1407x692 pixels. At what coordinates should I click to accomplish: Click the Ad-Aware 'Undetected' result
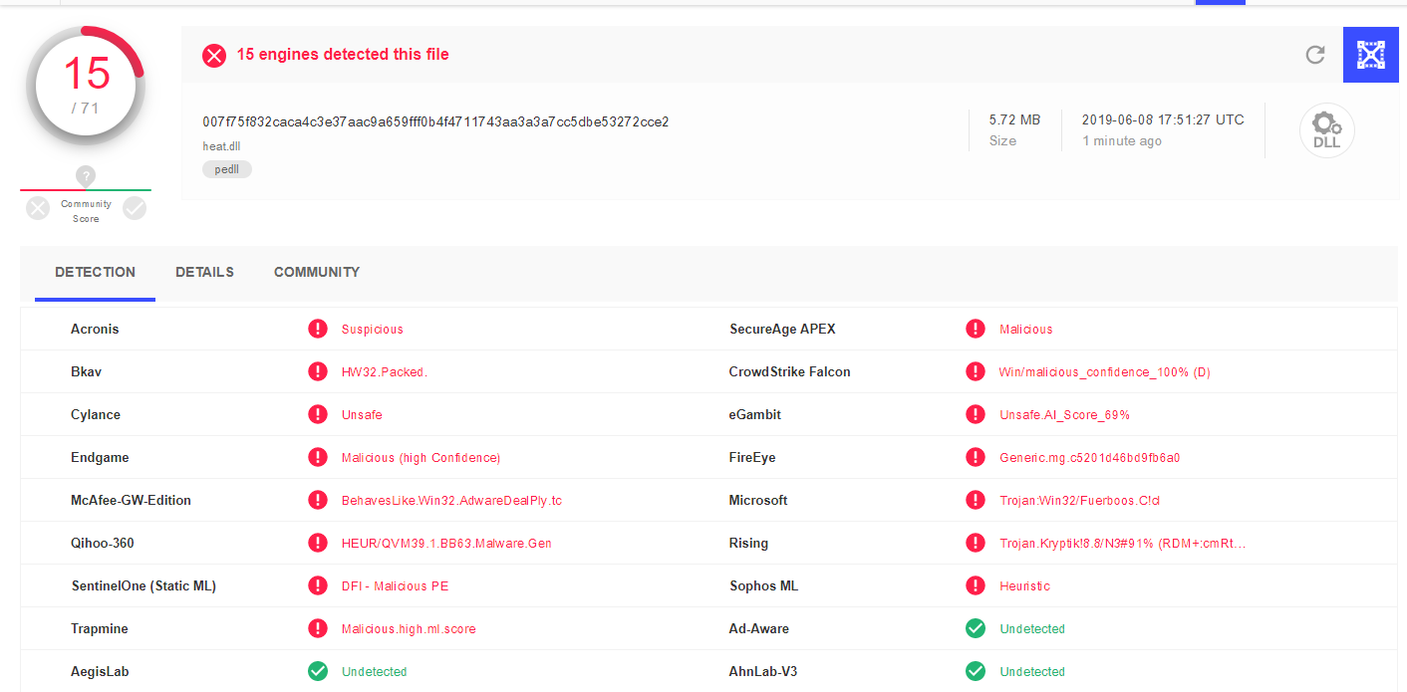click(1032, 629)
